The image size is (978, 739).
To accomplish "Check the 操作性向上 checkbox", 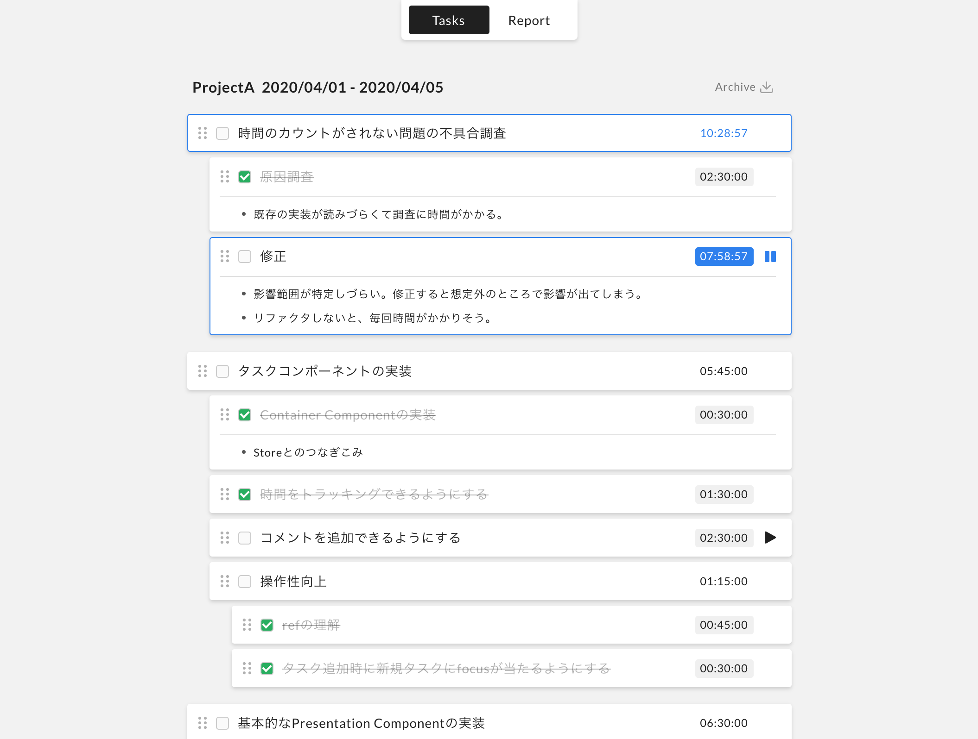I will [x=245, y=582].
